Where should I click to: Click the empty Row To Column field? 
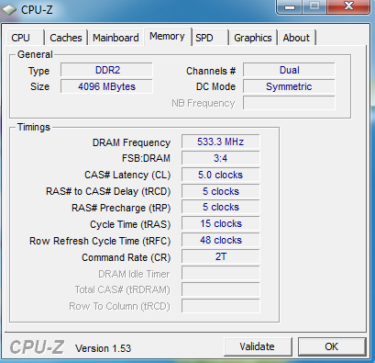[x=221, y=306]
